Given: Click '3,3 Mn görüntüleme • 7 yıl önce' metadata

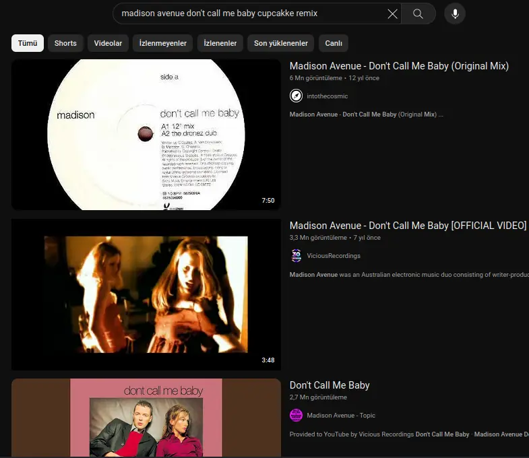Looking at the screenshot, I should [335, 238].
